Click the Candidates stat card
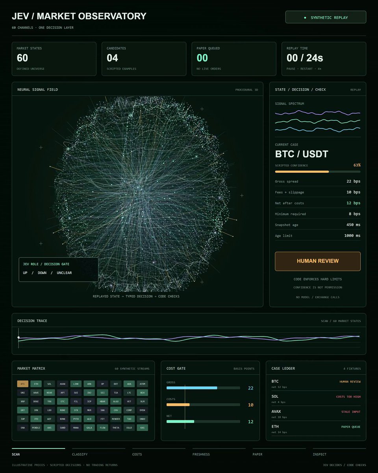The image size is (378, 473). coord(144,59)
